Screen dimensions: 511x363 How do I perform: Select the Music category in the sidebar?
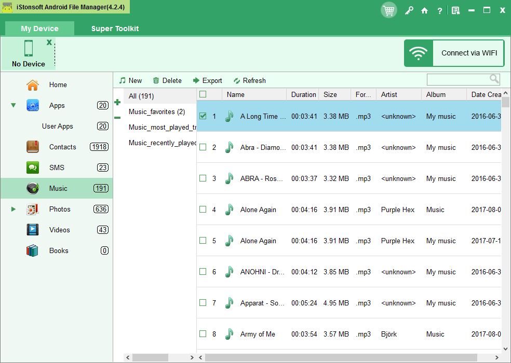[x=59, y=188]
